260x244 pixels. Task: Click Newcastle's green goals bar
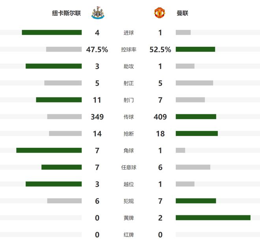click(52, 33)
